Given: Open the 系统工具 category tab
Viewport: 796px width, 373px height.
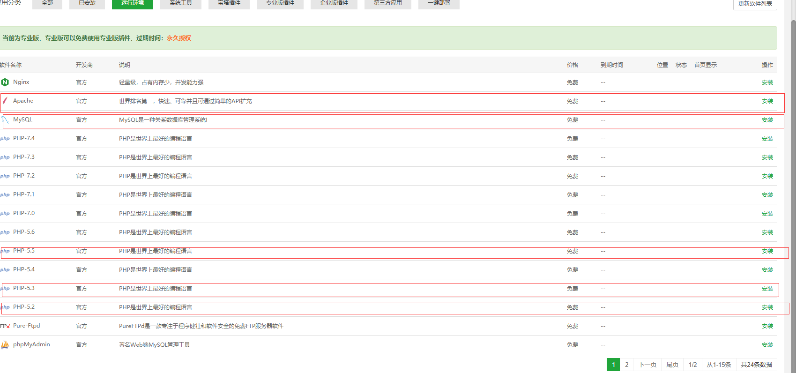Looking at the screenshot, I should coord(181,3).
